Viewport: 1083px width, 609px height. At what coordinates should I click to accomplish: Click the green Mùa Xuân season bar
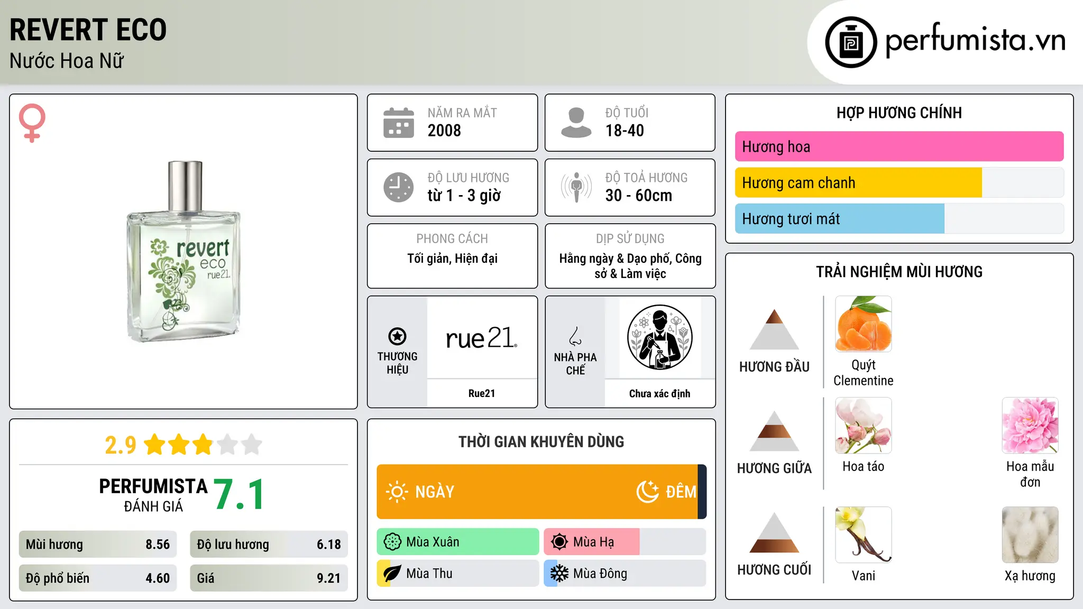[x=458, y=542]
